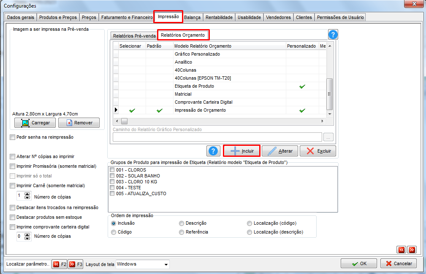Image resolution: width=426 pixels, height=274 pixels.
Task: Open the Dados gerais tab
Action: tap(21, 17)
